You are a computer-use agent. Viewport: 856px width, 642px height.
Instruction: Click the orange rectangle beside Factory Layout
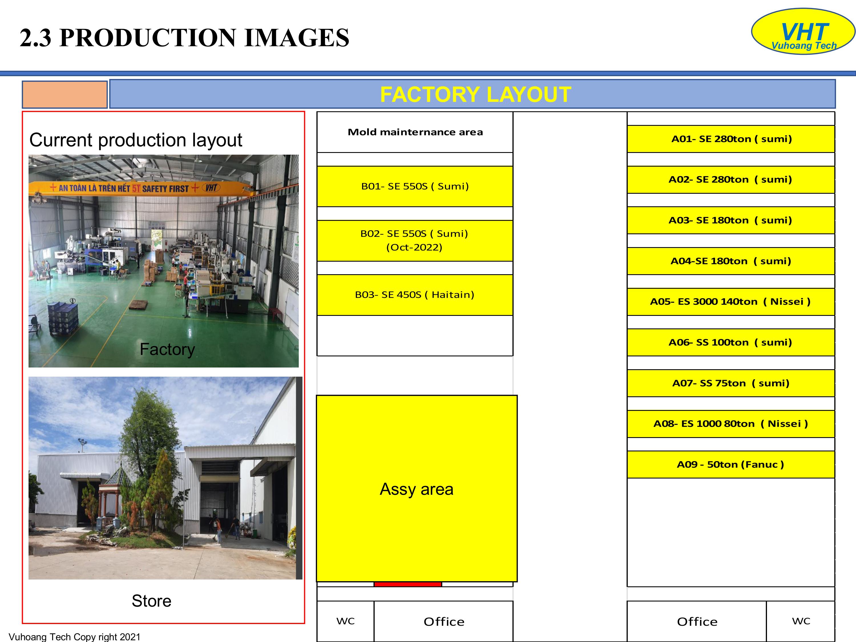(64, 94)
